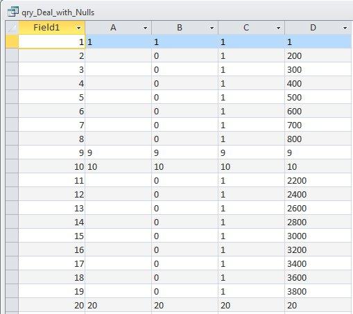This screenshot has height=314, width=353.
Task: Select the row selector for record 20
Action: click(12, 305)
